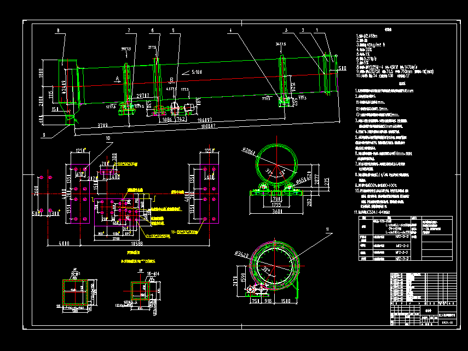
Task: Select the 16-Ø14 label on section B detail
Action: point(153,273)
